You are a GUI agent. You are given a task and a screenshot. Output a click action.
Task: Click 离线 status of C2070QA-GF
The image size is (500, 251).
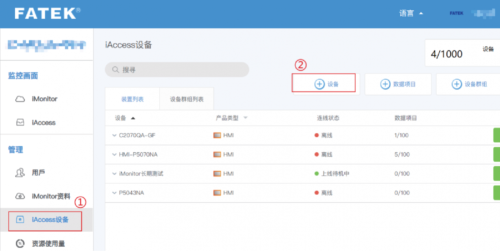pos(327,135)
